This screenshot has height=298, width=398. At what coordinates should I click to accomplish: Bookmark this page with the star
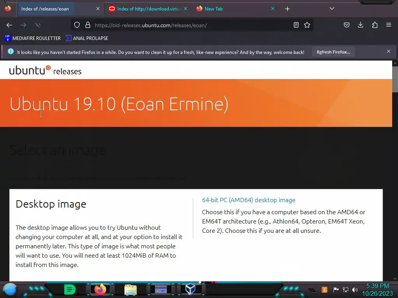tap(307, 25)
